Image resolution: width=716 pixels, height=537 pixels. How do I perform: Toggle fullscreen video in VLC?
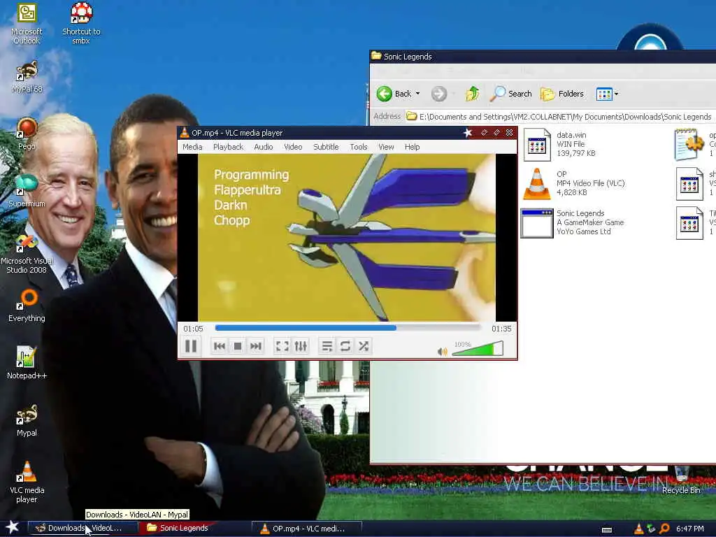click(282, 346)
